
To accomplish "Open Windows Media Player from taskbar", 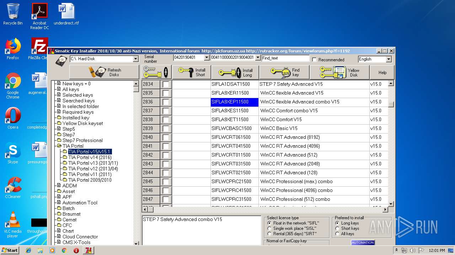I will click(x=52, y=250).
